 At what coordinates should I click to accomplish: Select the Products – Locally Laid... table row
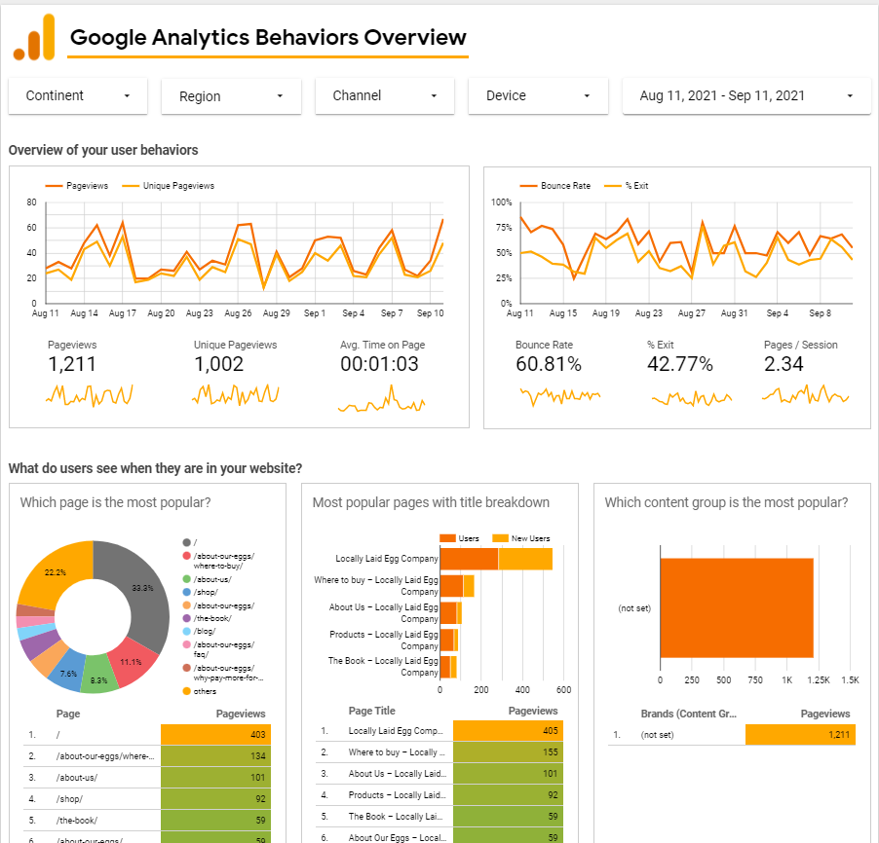(x=439, y=795)
